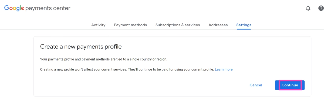Select the Settings tab
324x100 pixels.
pyautogui.click(x=244, y=25)
